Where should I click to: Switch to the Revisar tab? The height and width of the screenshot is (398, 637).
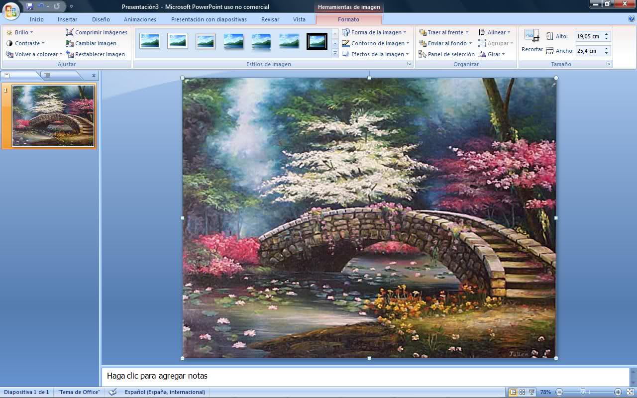click(x=270, y=19)
